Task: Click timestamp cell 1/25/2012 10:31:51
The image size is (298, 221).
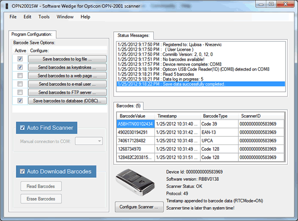Action: tap(178, 157)
